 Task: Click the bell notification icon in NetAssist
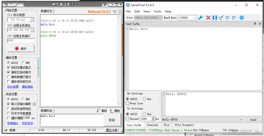coord(120,11)
